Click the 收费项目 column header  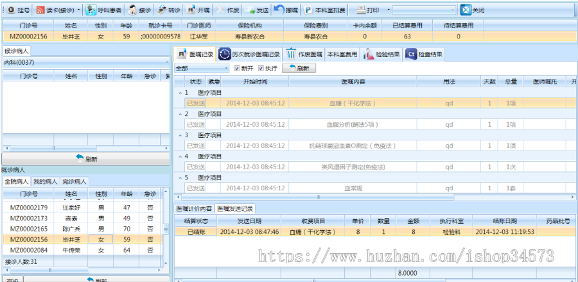click(313, 221)
